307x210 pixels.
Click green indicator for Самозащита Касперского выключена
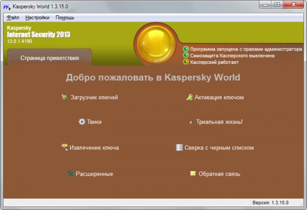point(186,55)
